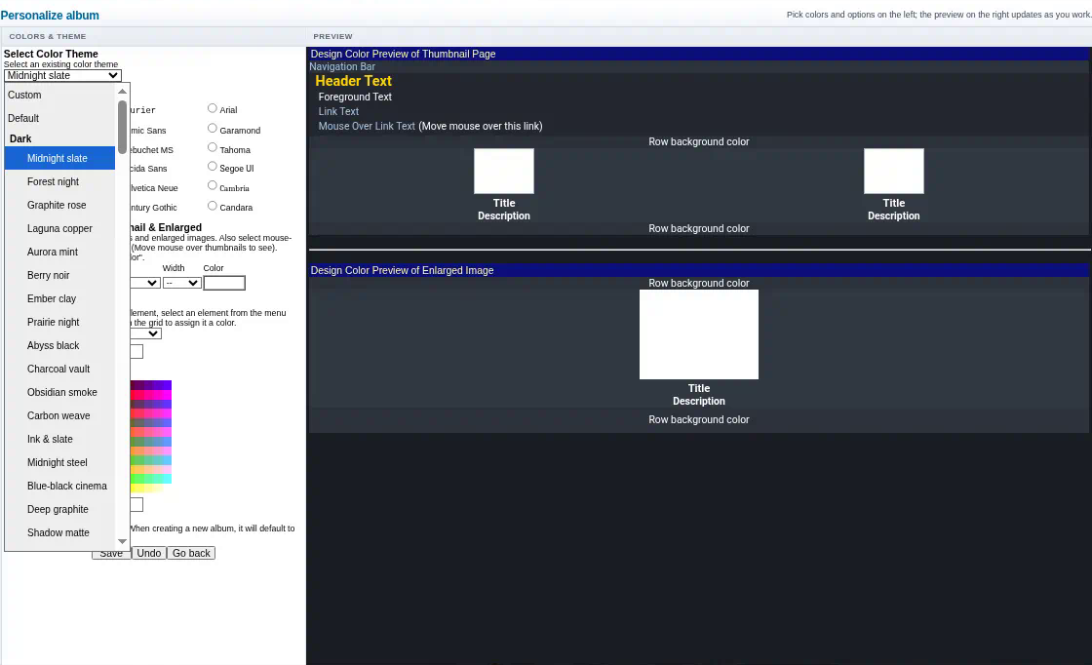Viewport: 1092px width, 665px height.
Task: Open the border Width dropdown
Action: pos(182,283)
